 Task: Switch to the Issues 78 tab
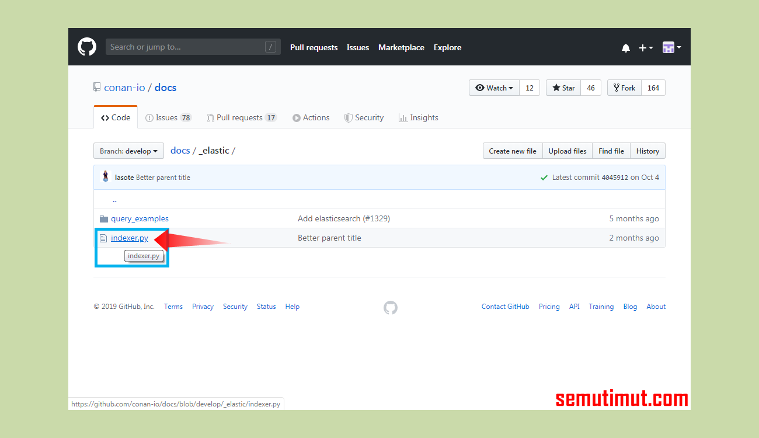(168, 117)
